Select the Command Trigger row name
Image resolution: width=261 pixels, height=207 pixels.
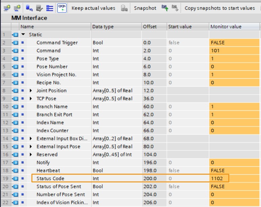[x=57, y=43]
